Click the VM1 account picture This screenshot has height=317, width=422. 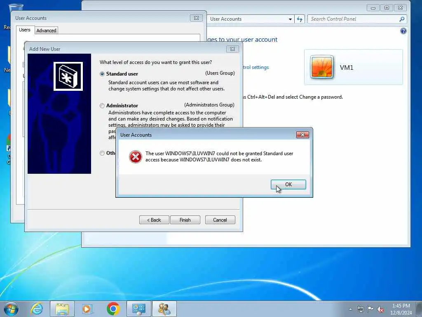point(322,67)
